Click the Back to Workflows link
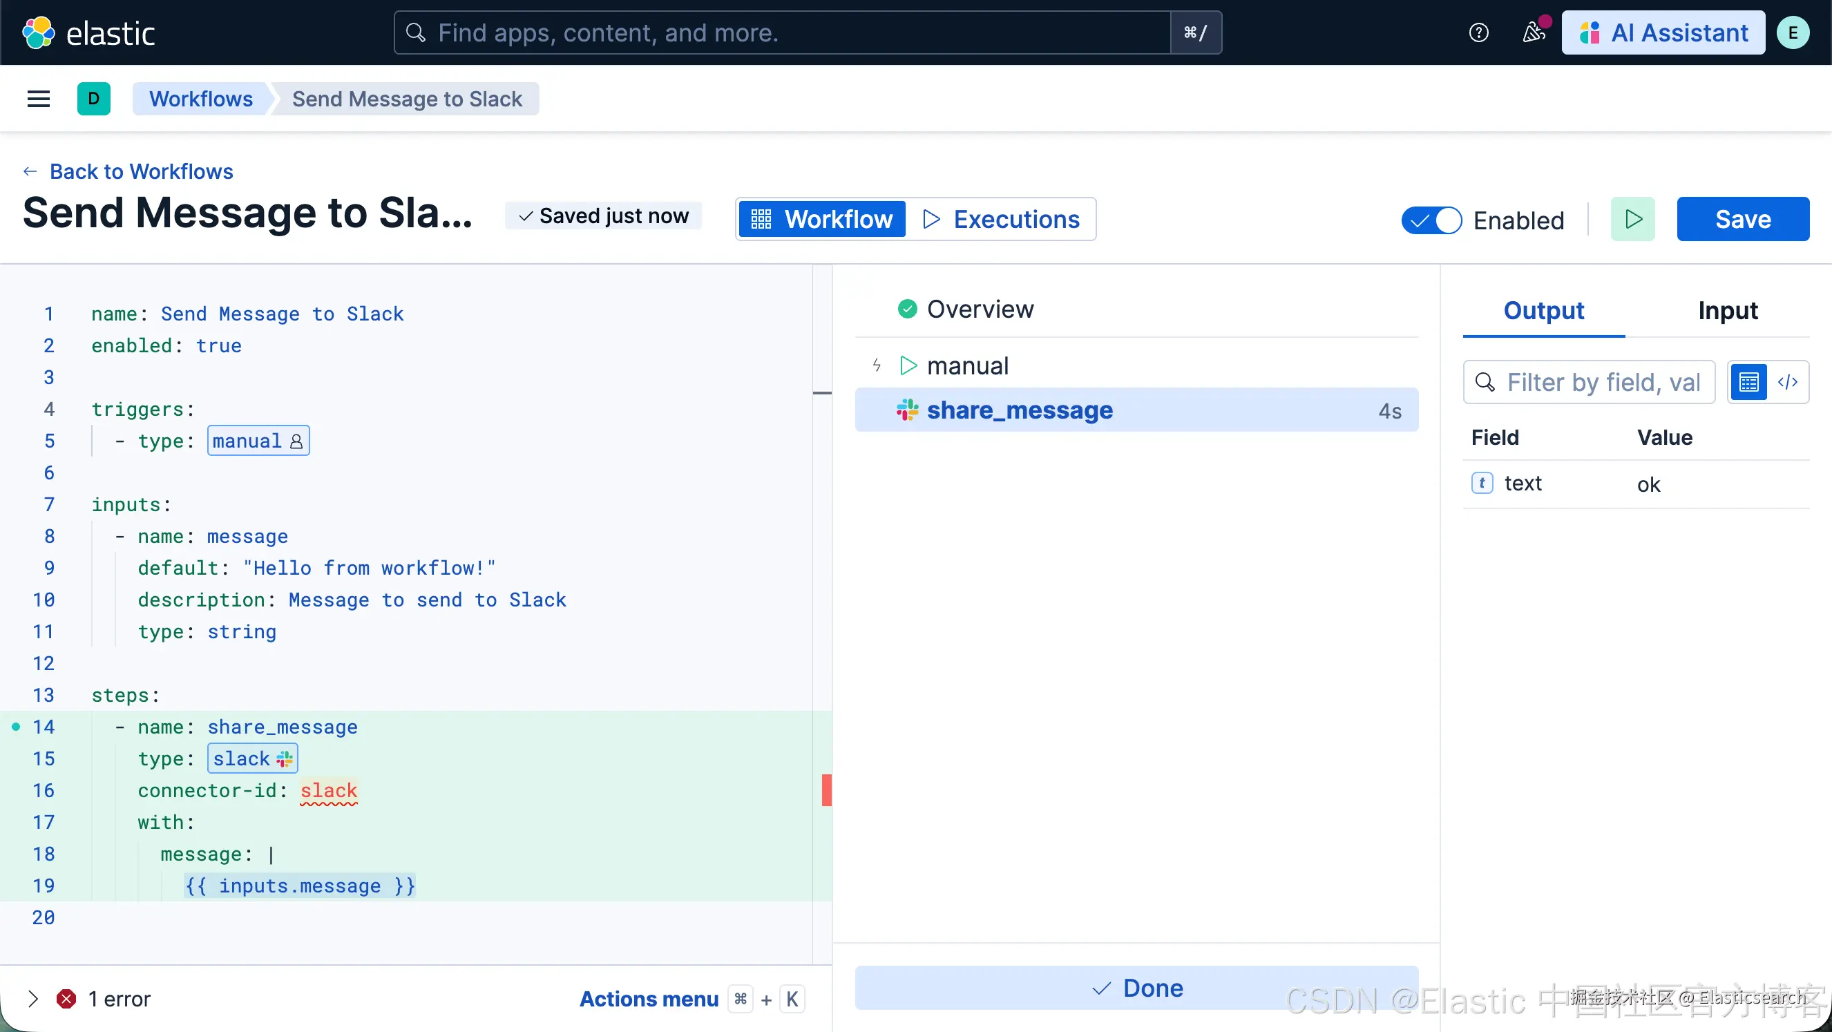Viewport: 1832px width, 1032px height. (x=141, y=171)
